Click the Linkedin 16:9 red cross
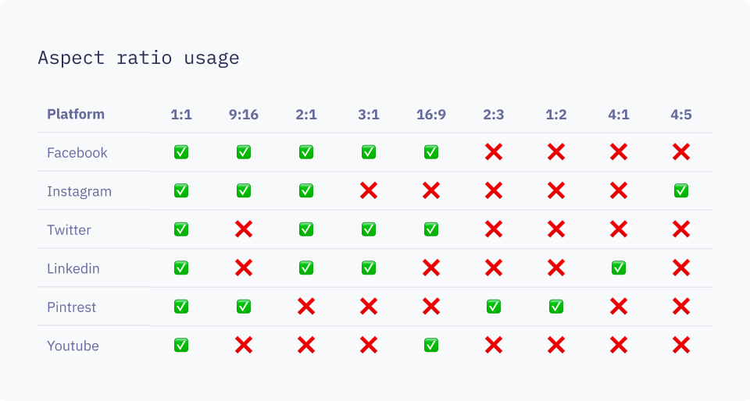The height and width of the screenshot is (401, 750). (431, 268)
